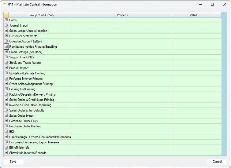
Task: Click plus icon beside Overdue Account Letters
Action: tap(6, 41)
